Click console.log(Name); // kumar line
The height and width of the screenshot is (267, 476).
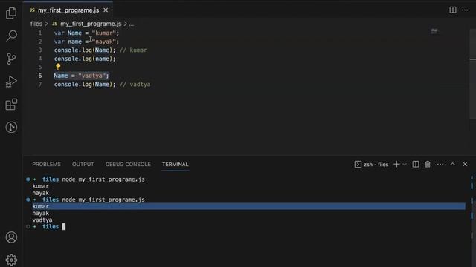(x=100, y=50)
